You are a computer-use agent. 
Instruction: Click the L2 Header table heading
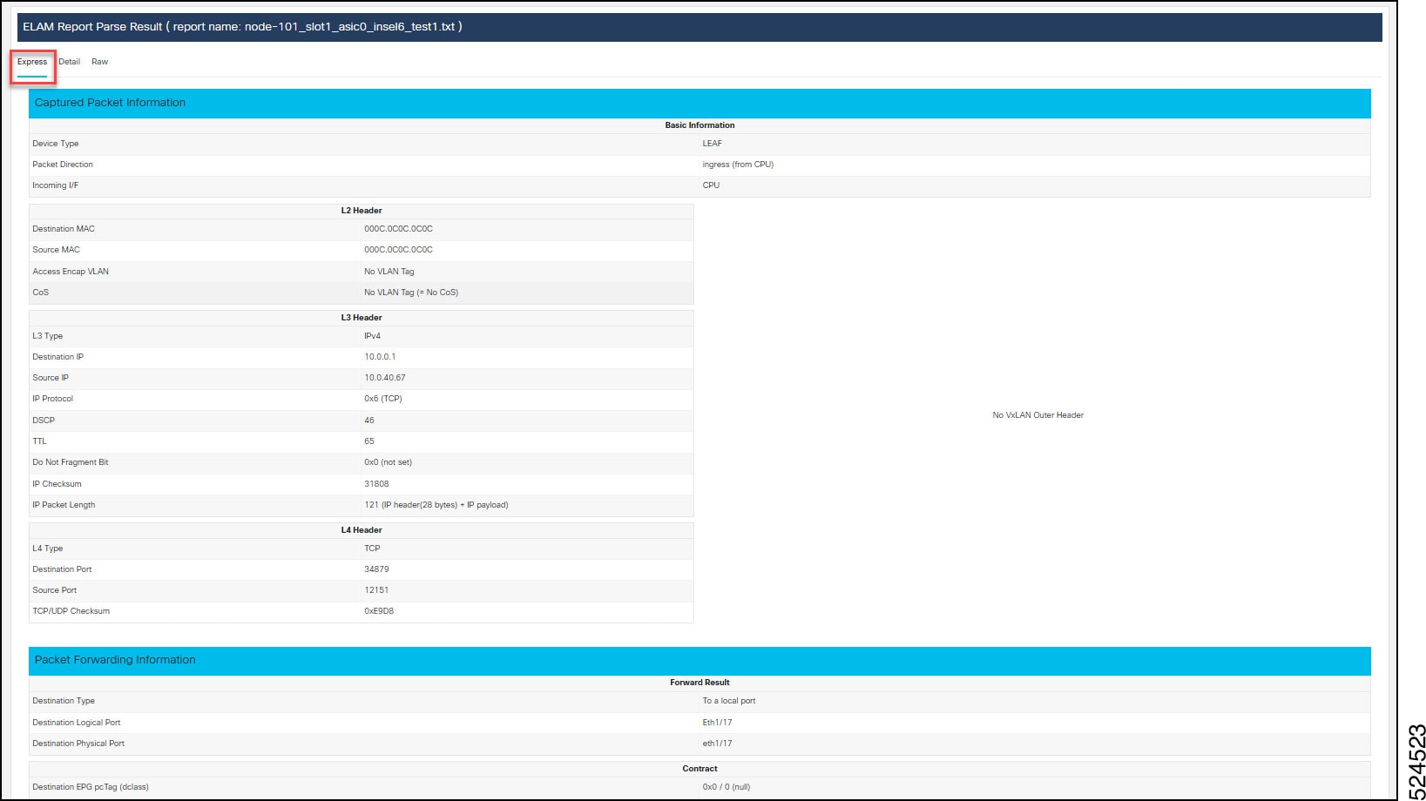coord(362,210)
